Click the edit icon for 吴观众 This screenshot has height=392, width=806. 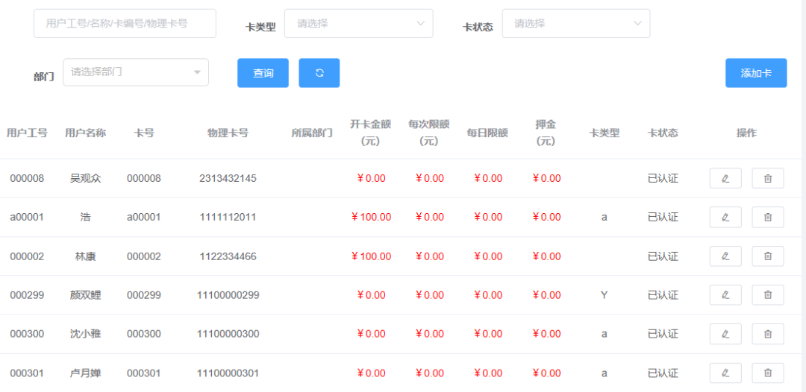(x=725, y=178)
